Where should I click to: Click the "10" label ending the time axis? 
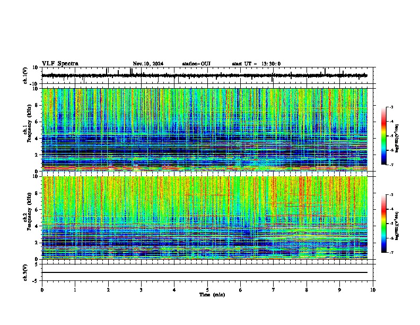point(373,290)
